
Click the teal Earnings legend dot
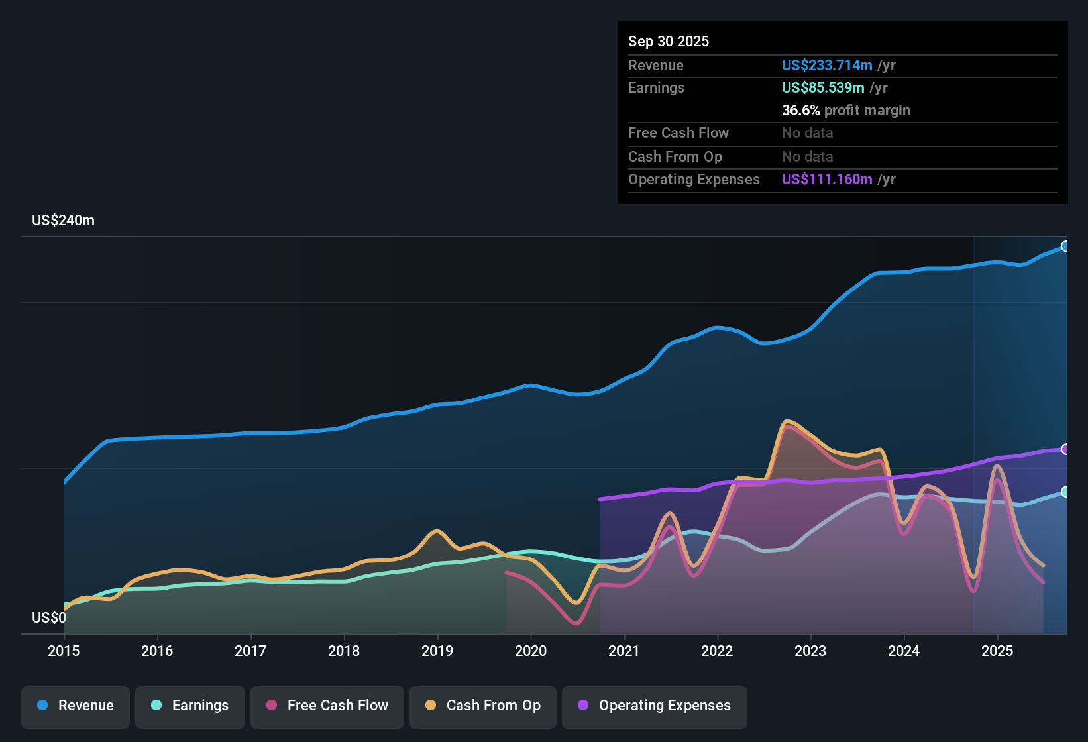pyautogui.click(x=156, y=705)
